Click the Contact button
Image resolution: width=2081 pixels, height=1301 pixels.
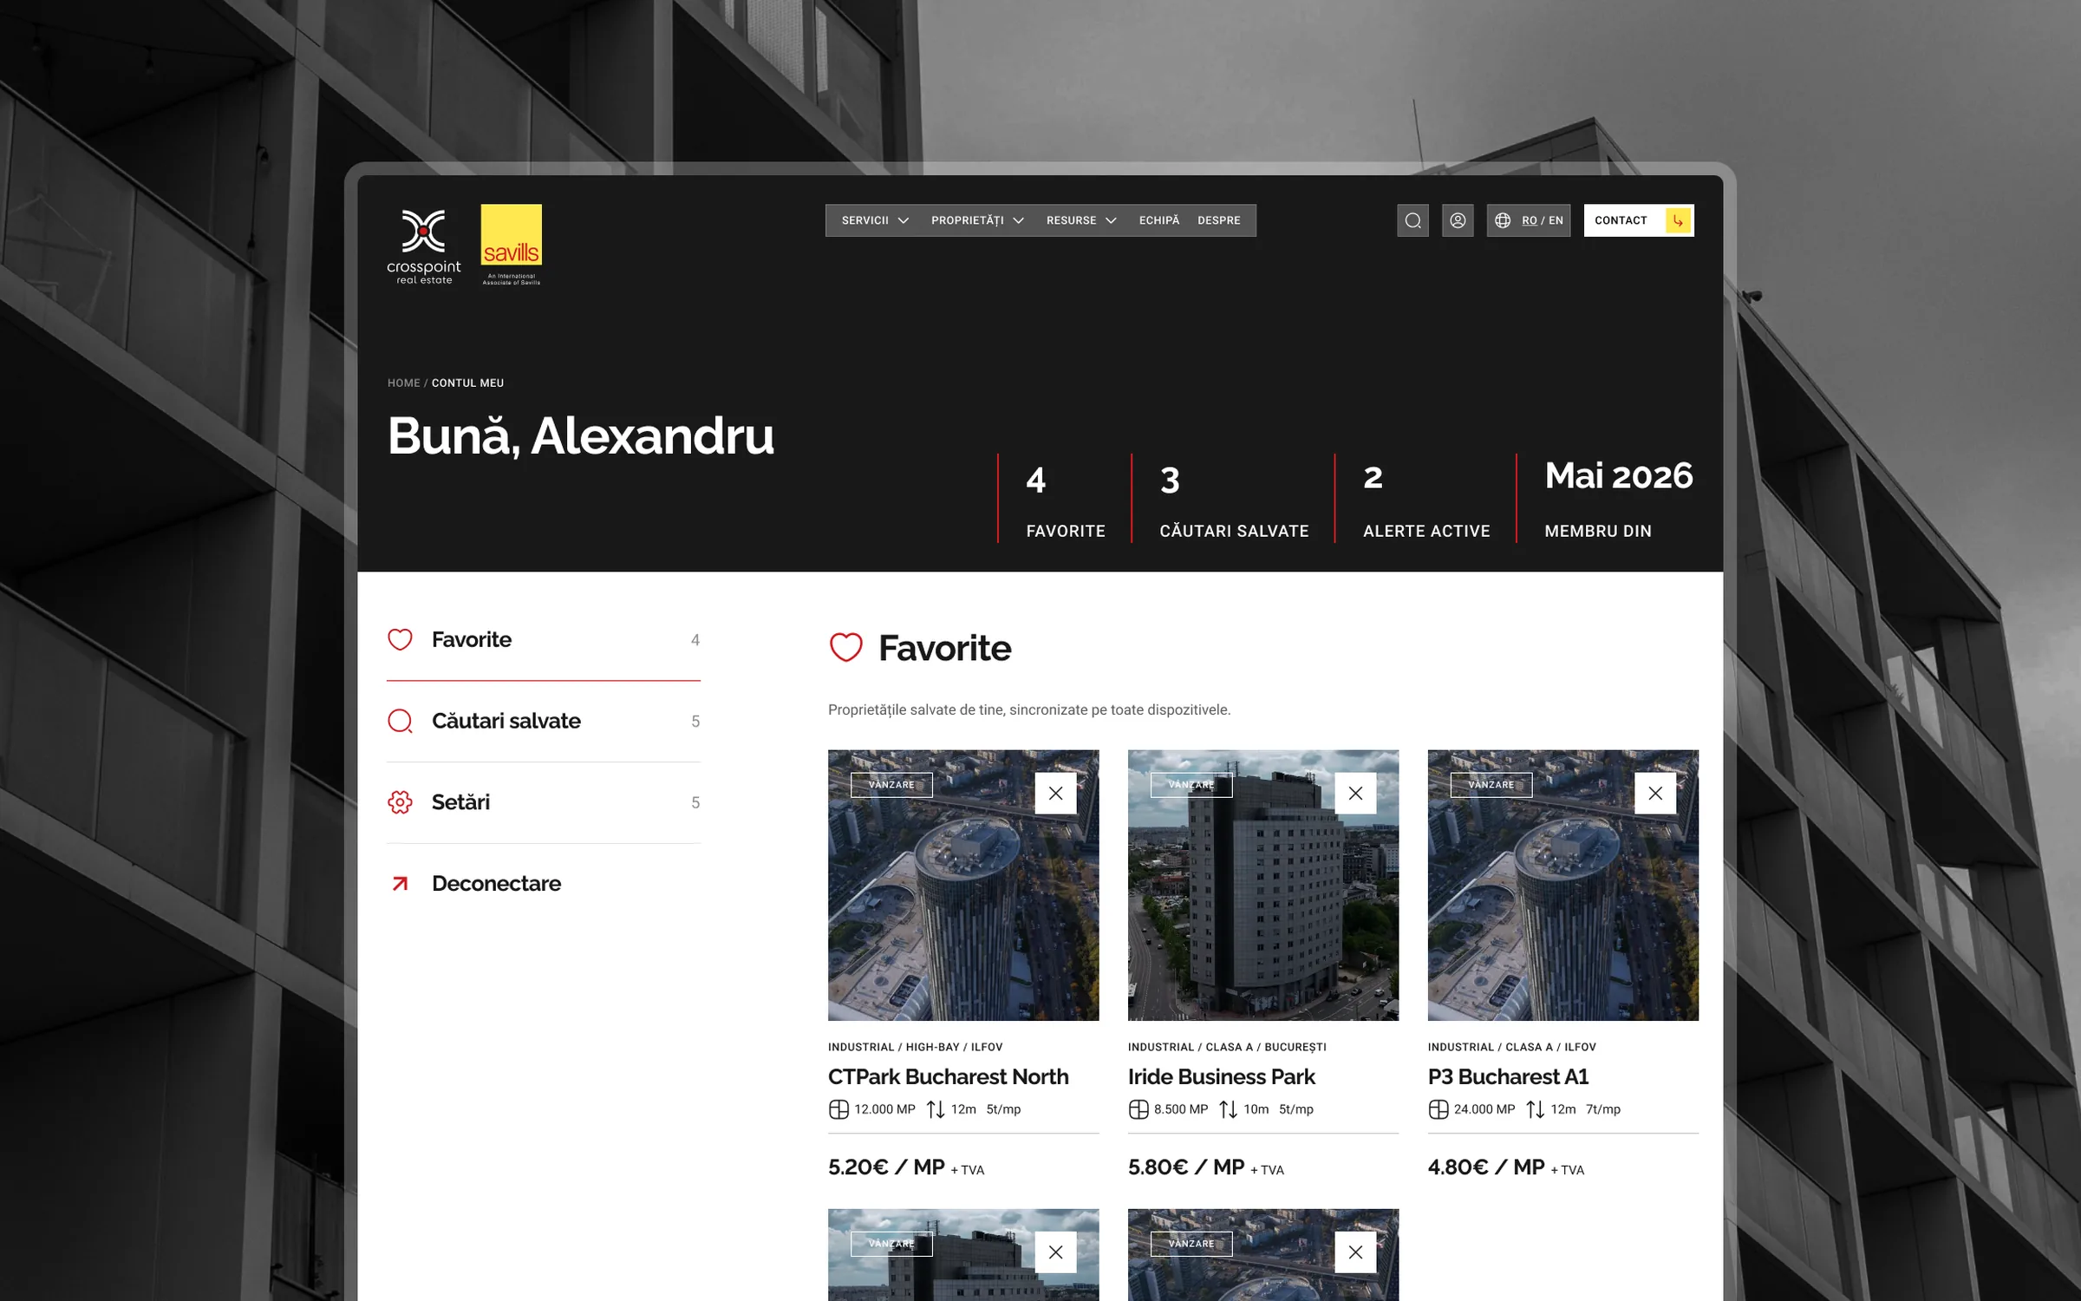(1639, 220)
